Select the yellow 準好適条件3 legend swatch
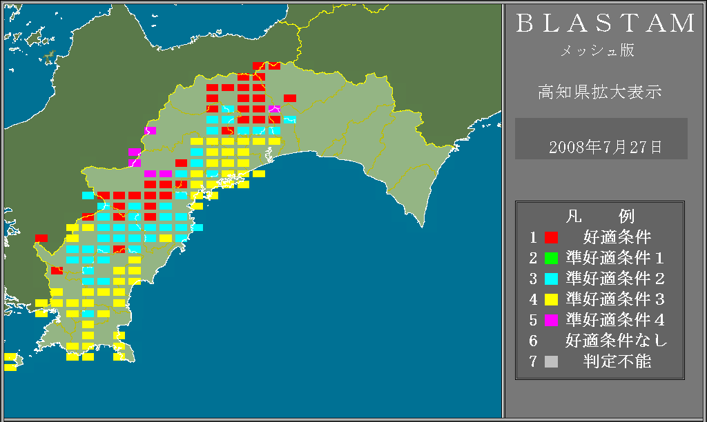 click(551, 300)
